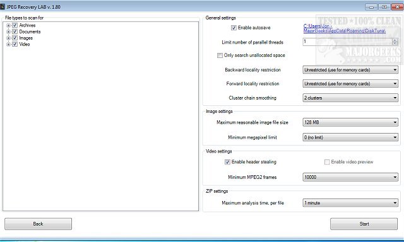The height and width of the screenshot is (242, 404).
Task: Tick the Enable video preview checkbox
Action: 327,162
